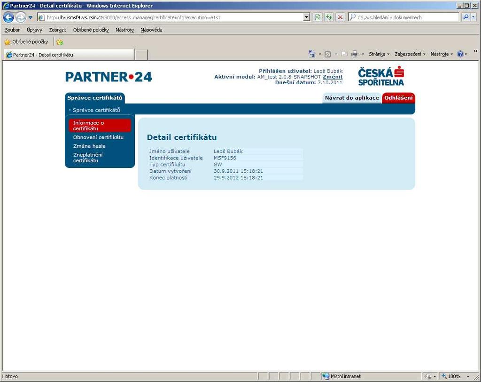This screenshot has width=481, height=382.
Task: Click the certificate type value 'SW'
Action: pyautogui.click(x=218, y=164)
